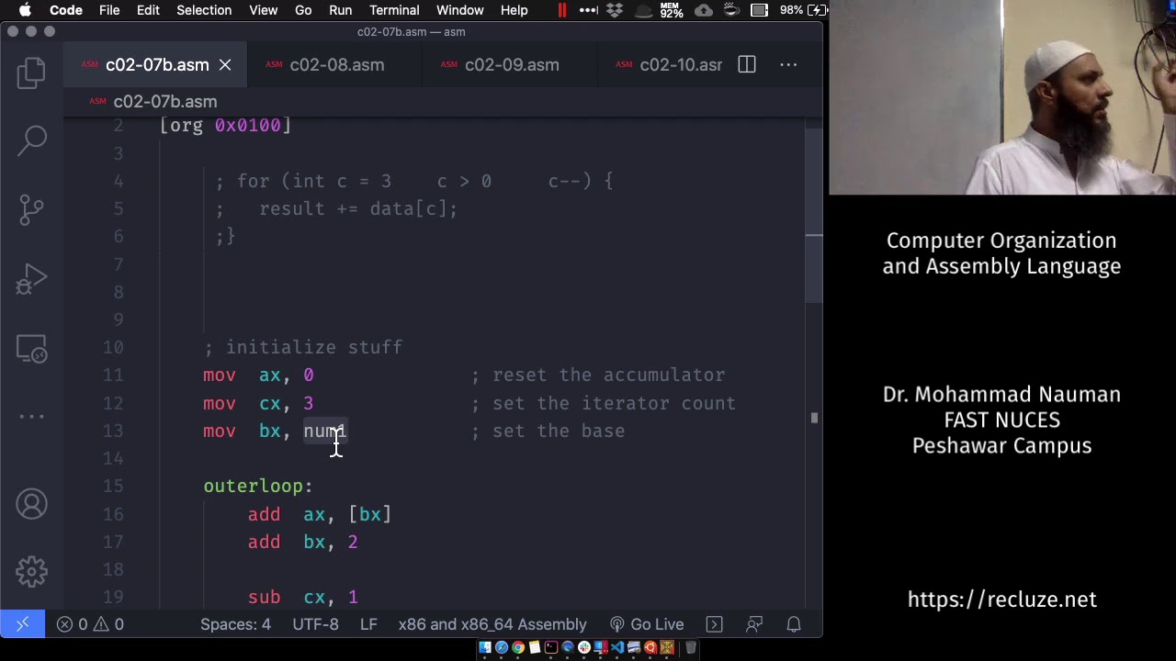
Task: Click c02-07b.asm in the breadcrumb bar
Action: pyautogui.click(x=164, y=102)
